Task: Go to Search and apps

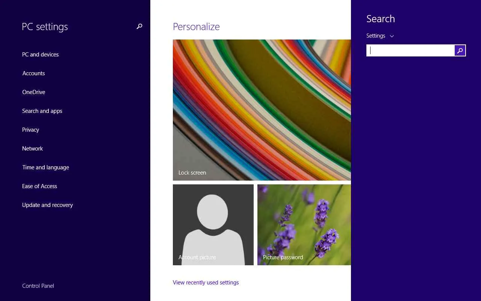Action: (42, 111)
